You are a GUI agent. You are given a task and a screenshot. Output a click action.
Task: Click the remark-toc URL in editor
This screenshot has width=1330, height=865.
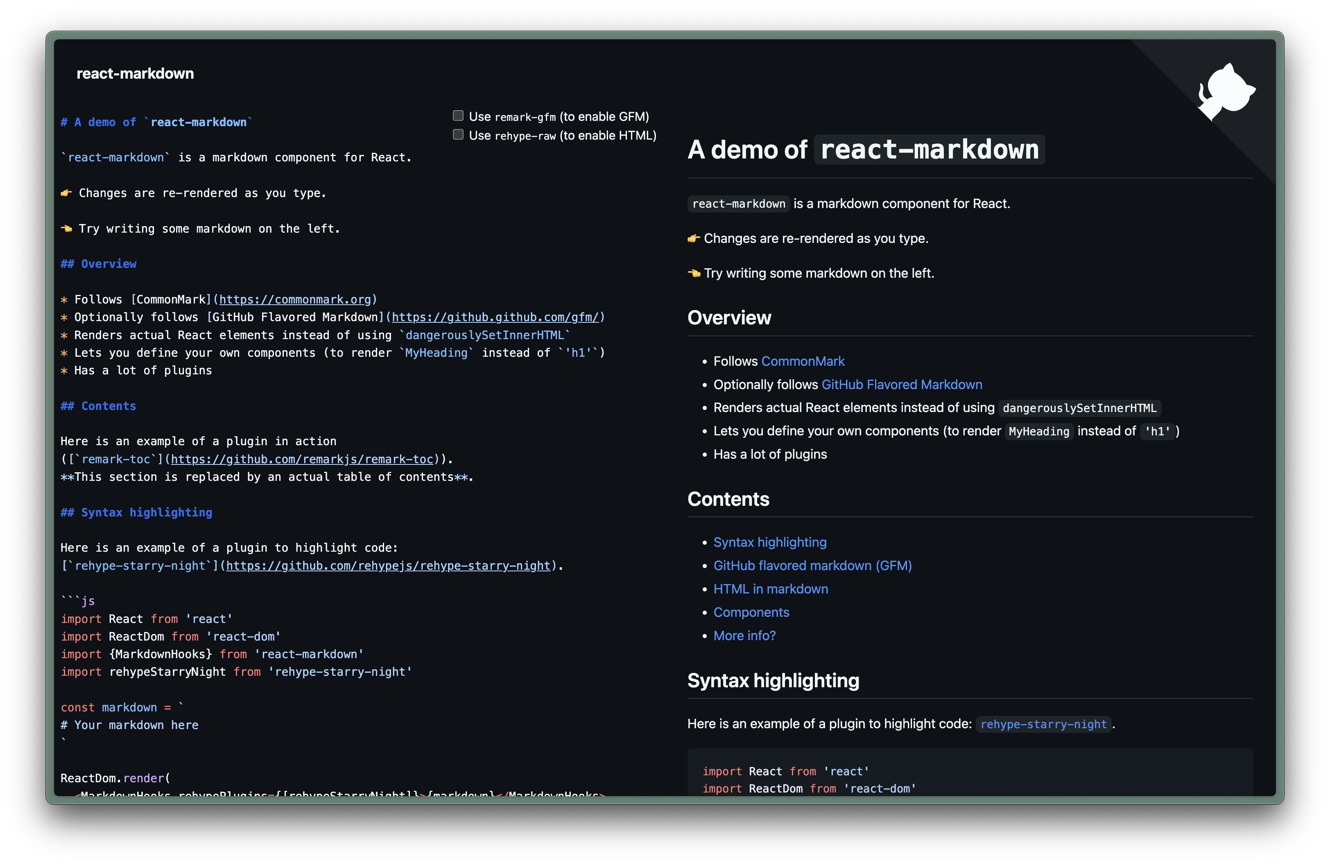click(302, 459)
